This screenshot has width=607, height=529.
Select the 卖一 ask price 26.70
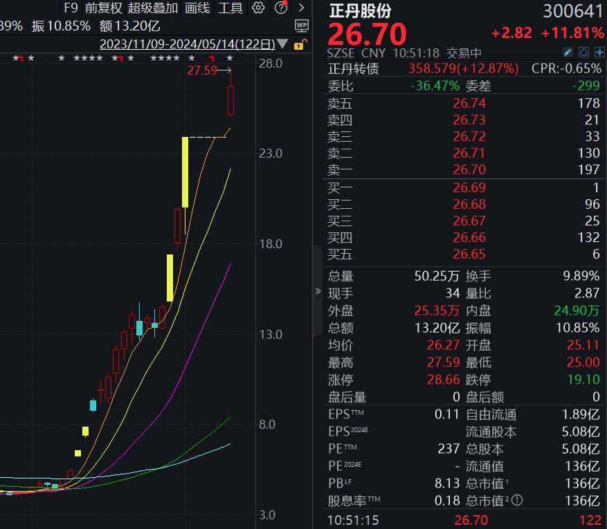tap(469, 169)
